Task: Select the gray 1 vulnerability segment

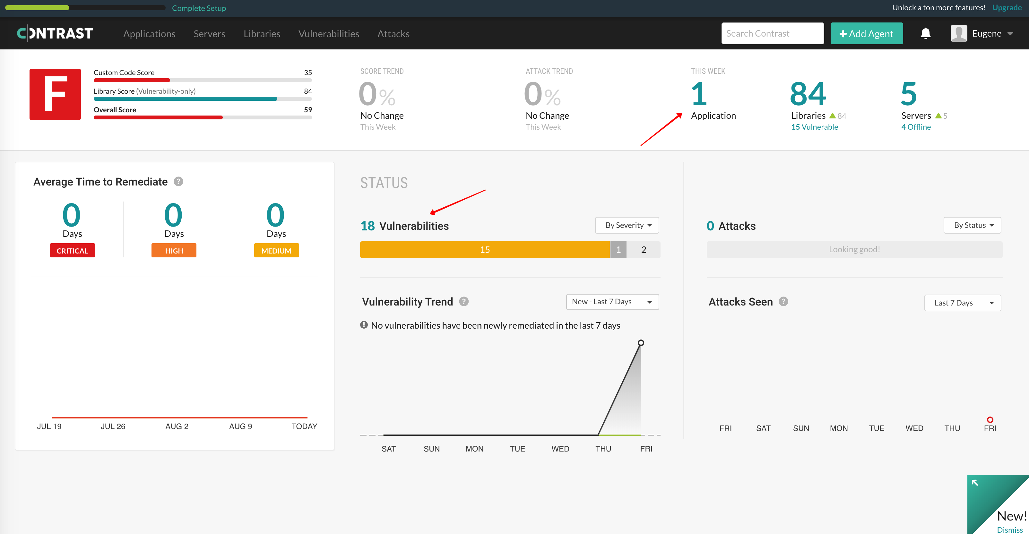Action: click(618, 250)
